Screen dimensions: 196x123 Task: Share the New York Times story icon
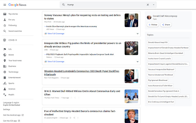pos(75,98)
